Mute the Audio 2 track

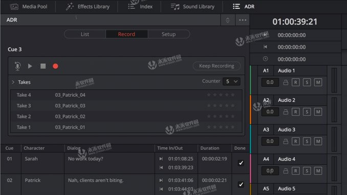[318, 112]
